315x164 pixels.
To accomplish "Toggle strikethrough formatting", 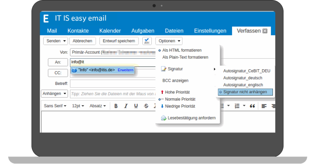I will tap(146, 106).
